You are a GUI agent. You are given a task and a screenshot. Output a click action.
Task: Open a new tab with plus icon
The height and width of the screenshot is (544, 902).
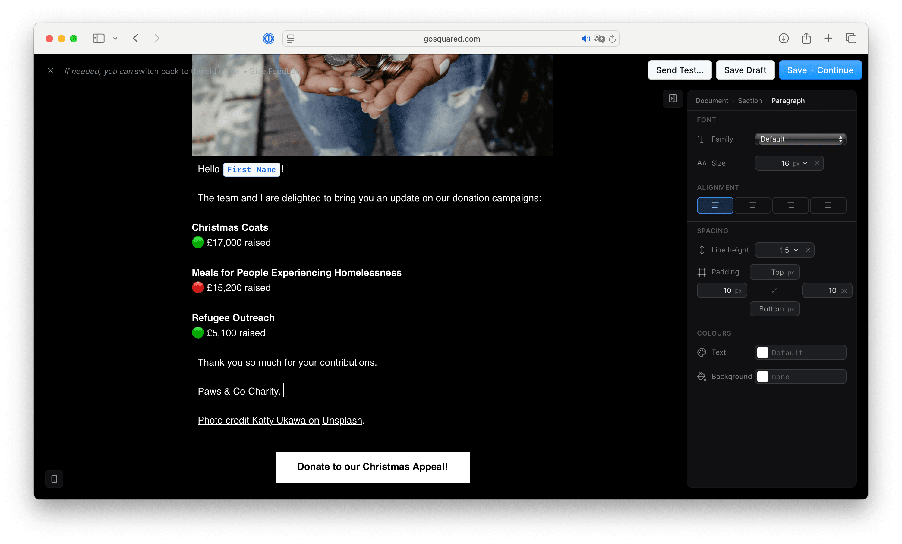tap(828, 39)
